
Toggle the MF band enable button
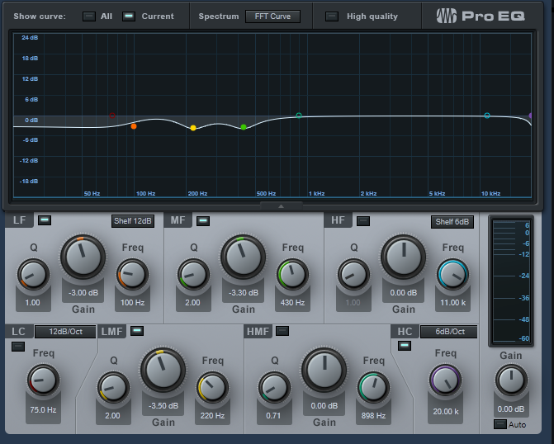tap(203, 221)
